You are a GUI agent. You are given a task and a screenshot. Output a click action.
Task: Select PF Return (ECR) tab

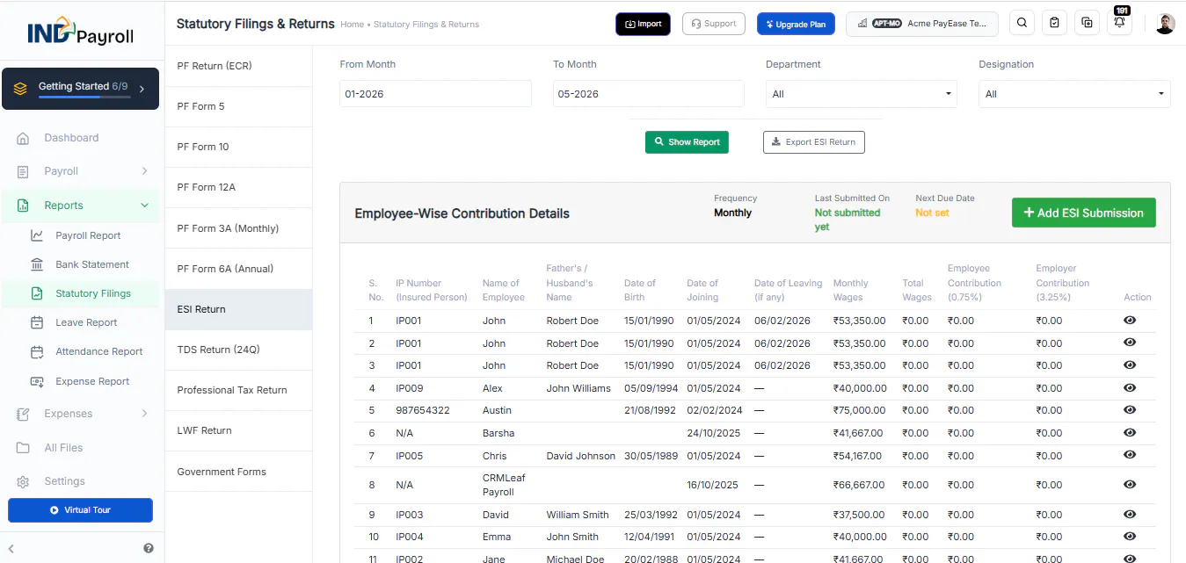click(x=238, y=66)
